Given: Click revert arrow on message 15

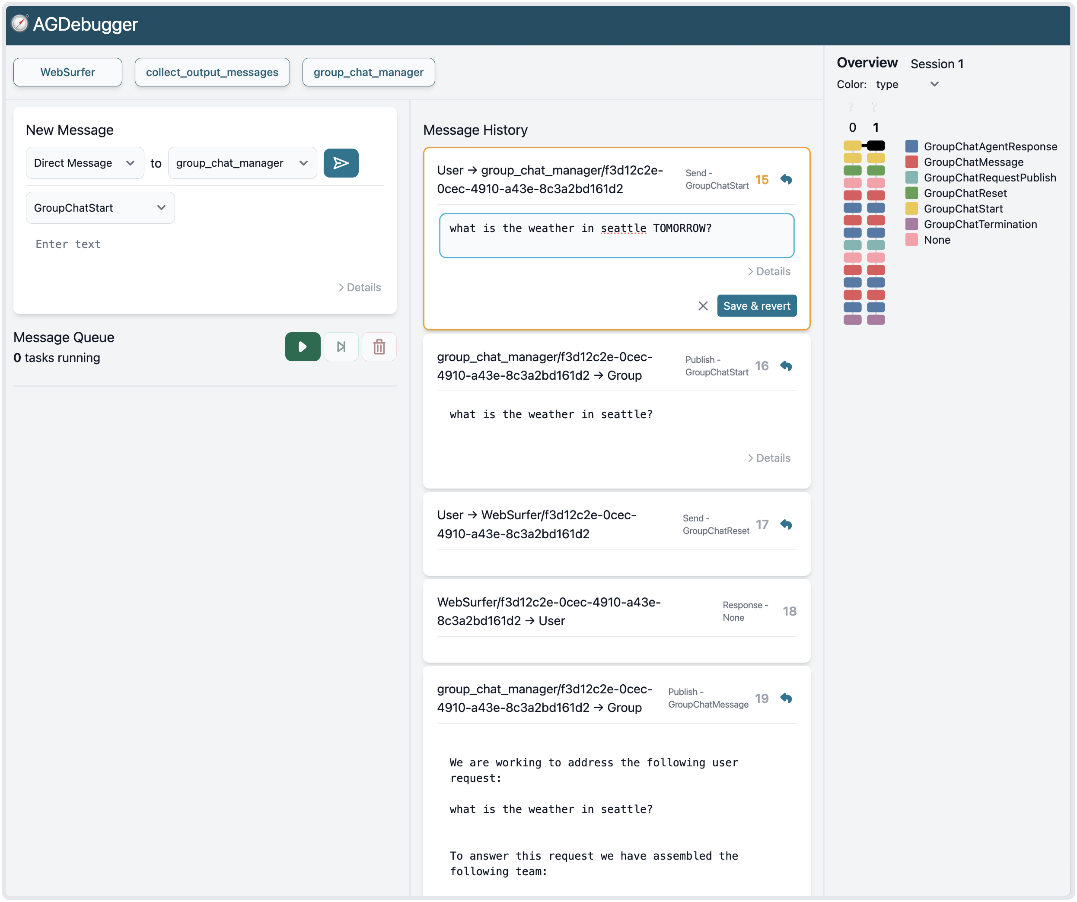Looking at the screenshot, I should pyautogui.click(x=786, y=179).
